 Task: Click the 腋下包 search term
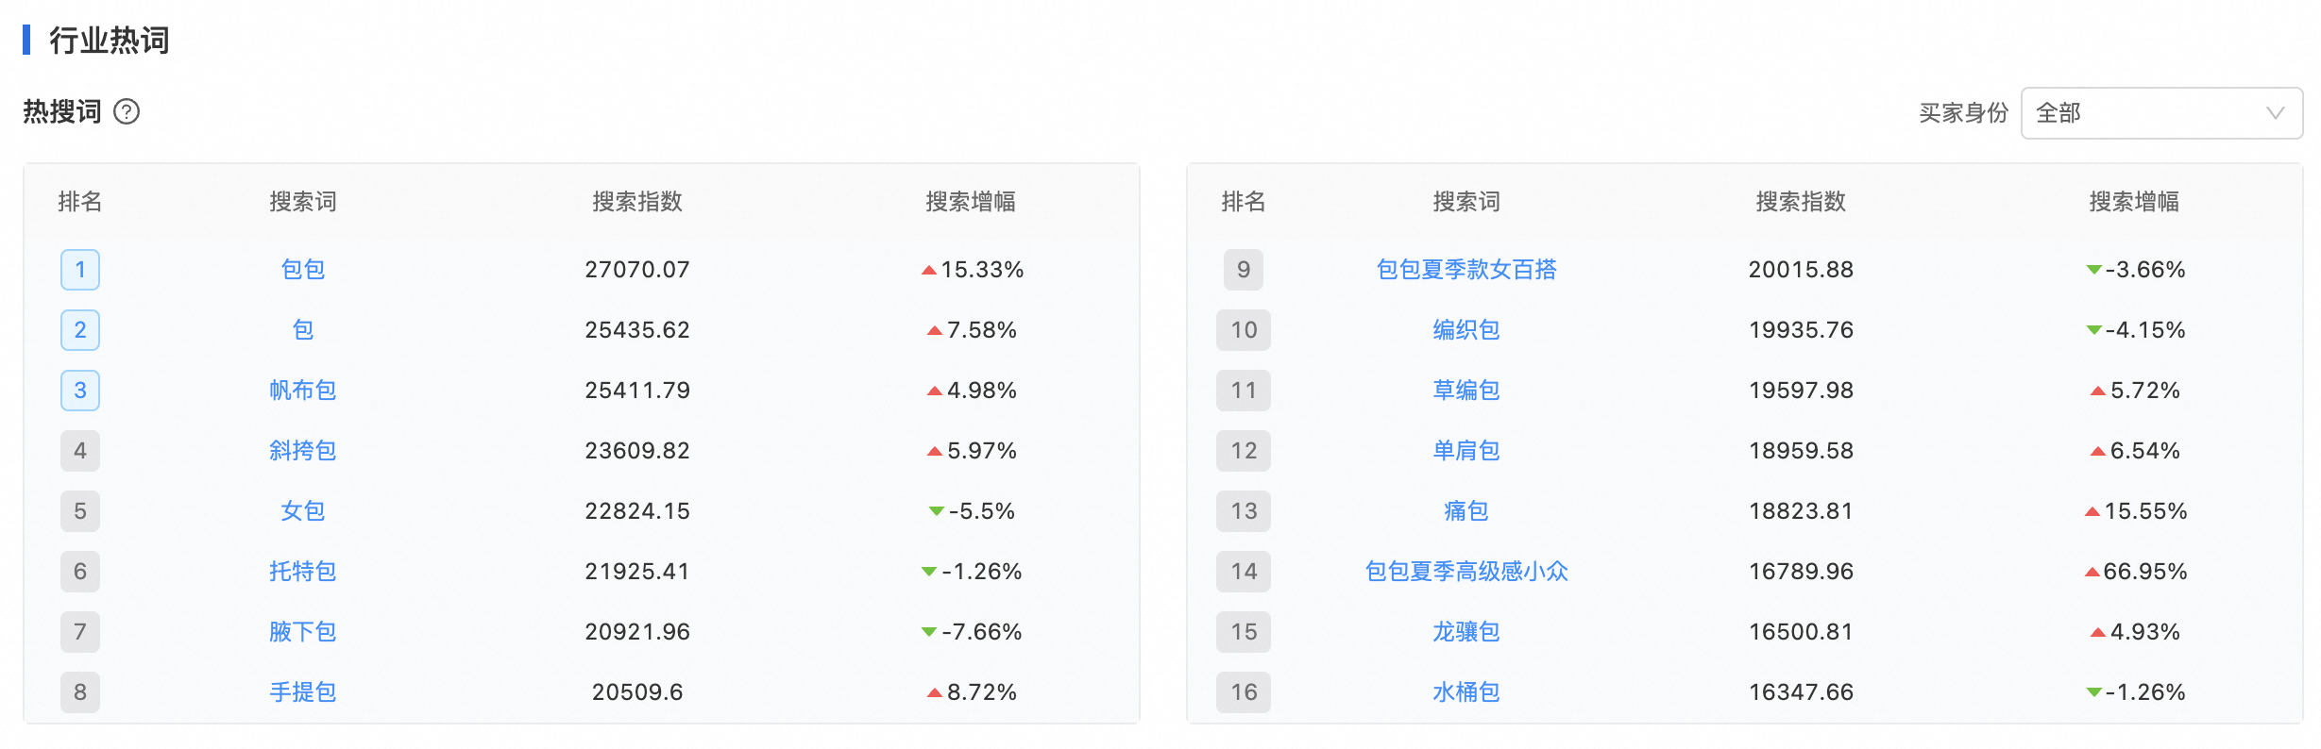click(303, 632)
